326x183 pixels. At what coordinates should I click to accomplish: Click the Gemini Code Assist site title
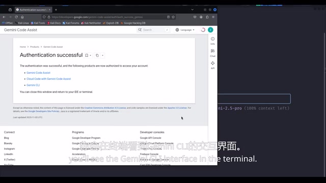point(20,30)
